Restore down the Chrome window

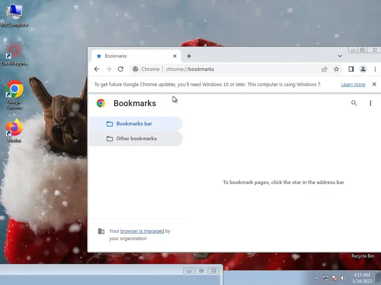tap(362, 50)
